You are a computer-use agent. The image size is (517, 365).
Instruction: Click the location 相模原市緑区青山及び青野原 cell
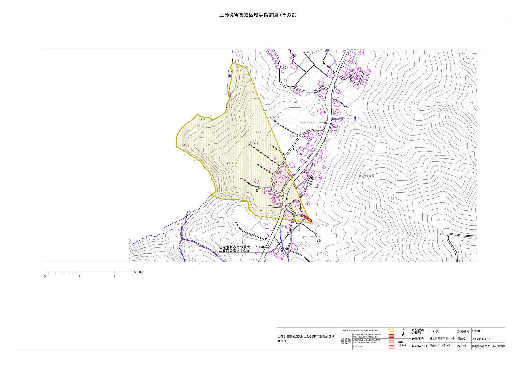(488, 346)
